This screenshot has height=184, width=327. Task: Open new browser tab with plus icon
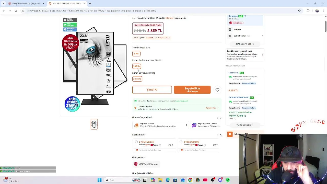(90, 3)
